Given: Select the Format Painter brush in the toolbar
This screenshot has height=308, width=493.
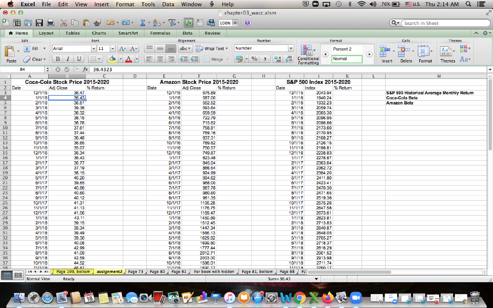Looking at the screenshot, I should tap(96, 23).
